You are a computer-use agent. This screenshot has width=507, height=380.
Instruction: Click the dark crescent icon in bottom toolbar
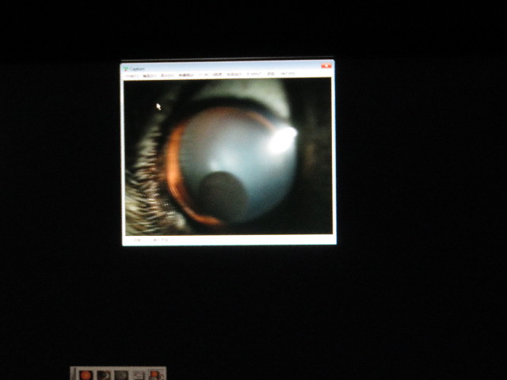(x=104, y=374)
